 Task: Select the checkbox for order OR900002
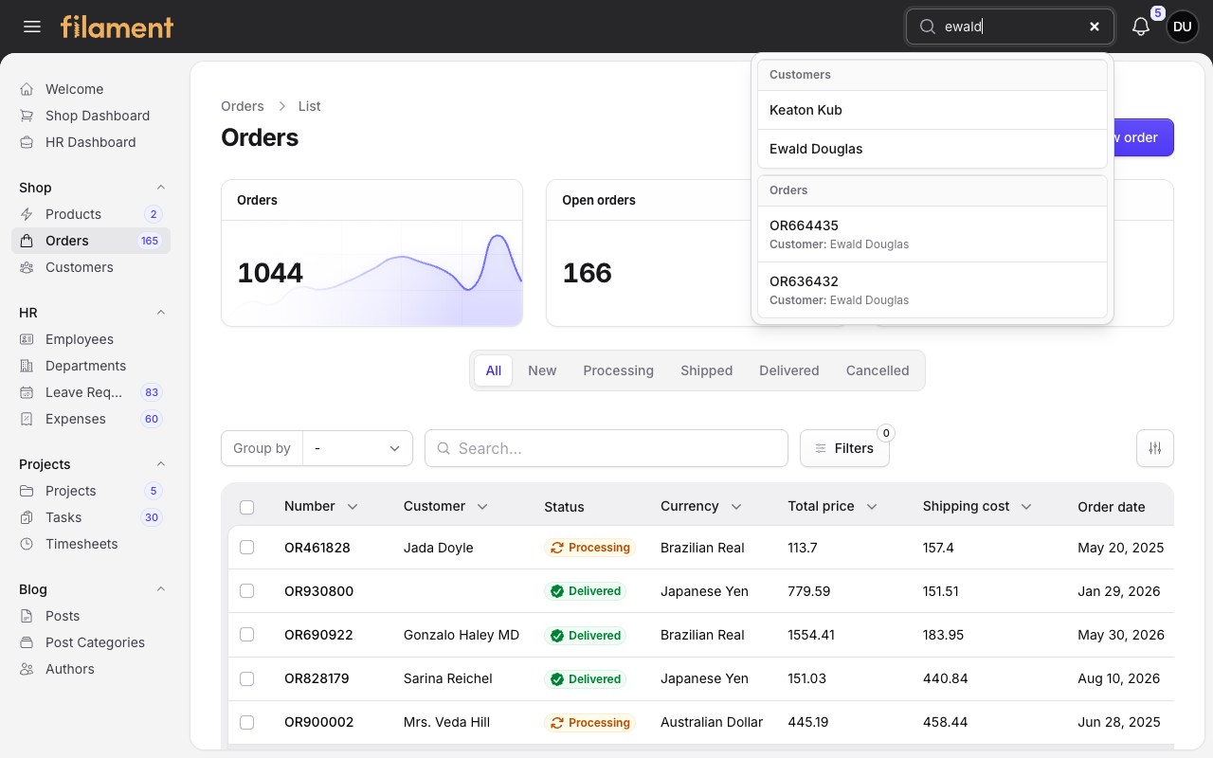point(247,722)
